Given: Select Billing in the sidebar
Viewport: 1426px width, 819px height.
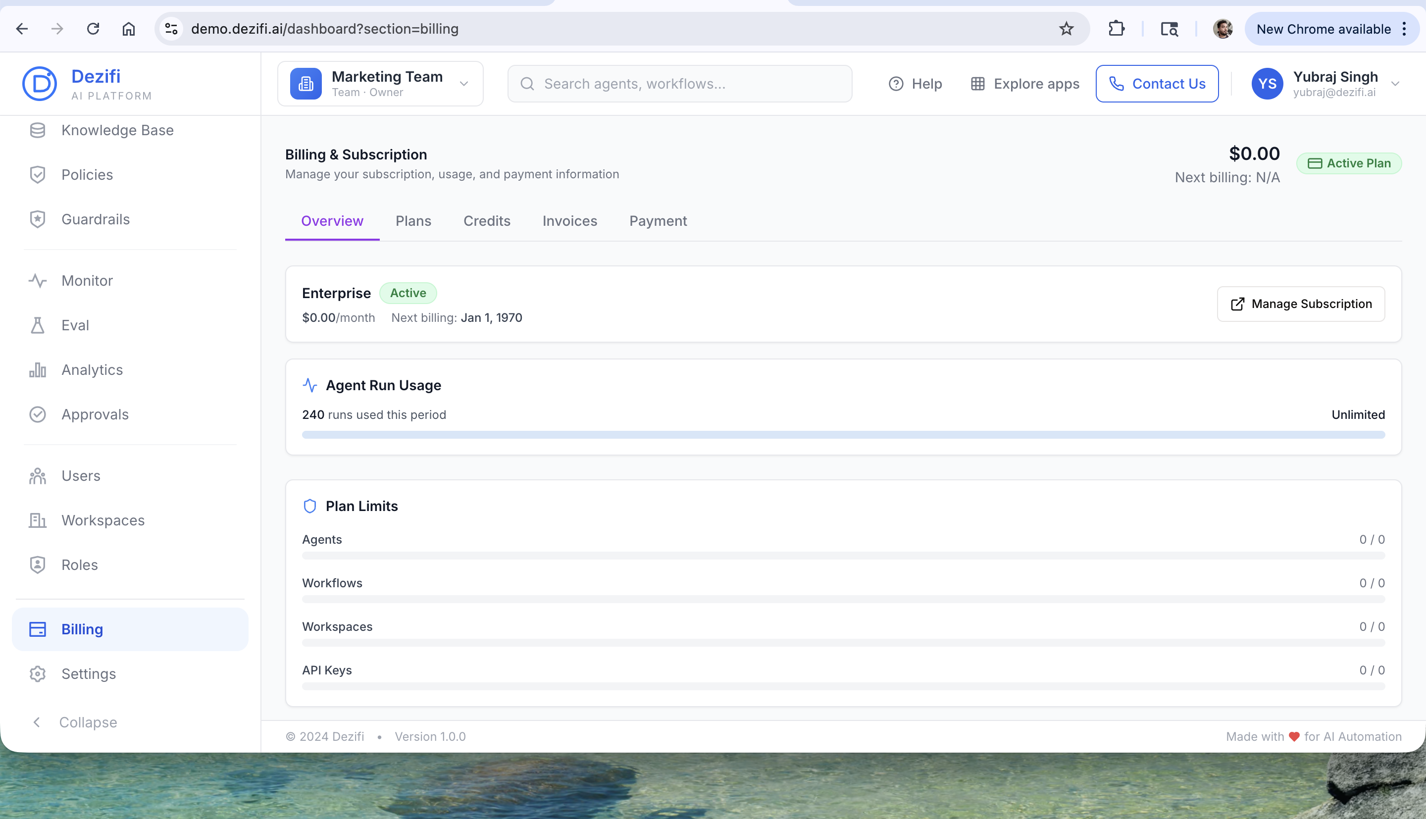Looking at the screenshot, I should tap(130, 629).
